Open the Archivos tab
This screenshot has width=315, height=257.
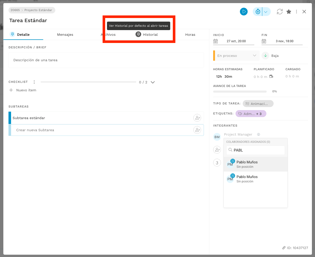click(108, 34)
